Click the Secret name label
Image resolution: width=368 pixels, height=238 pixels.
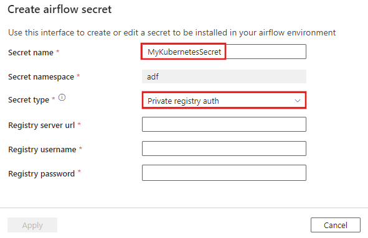[x=31, y=52]
